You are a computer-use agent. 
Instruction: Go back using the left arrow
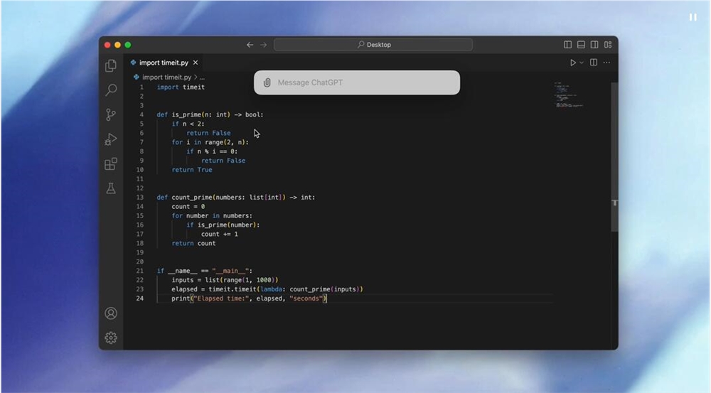[250, 45]
